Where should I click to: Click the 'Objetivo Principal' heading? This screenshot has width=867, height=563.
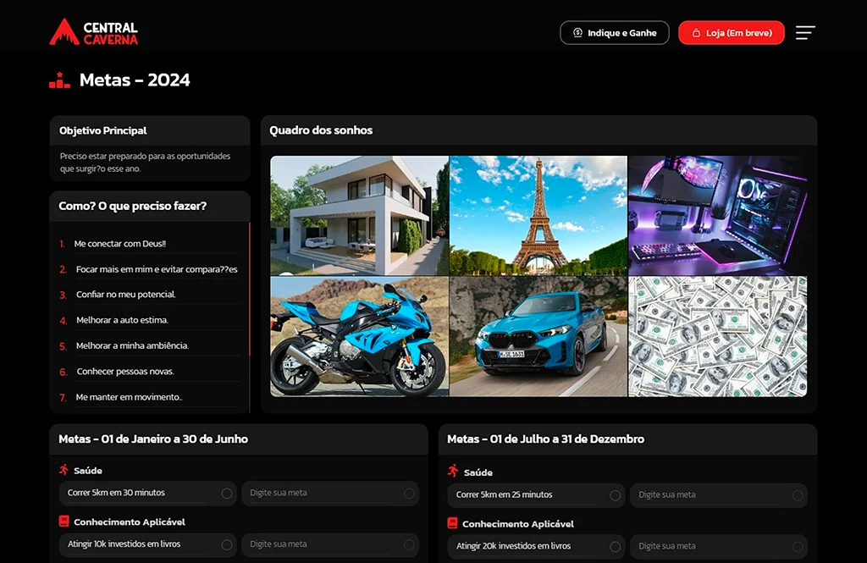pyautogui.click(x=102, y=130)
